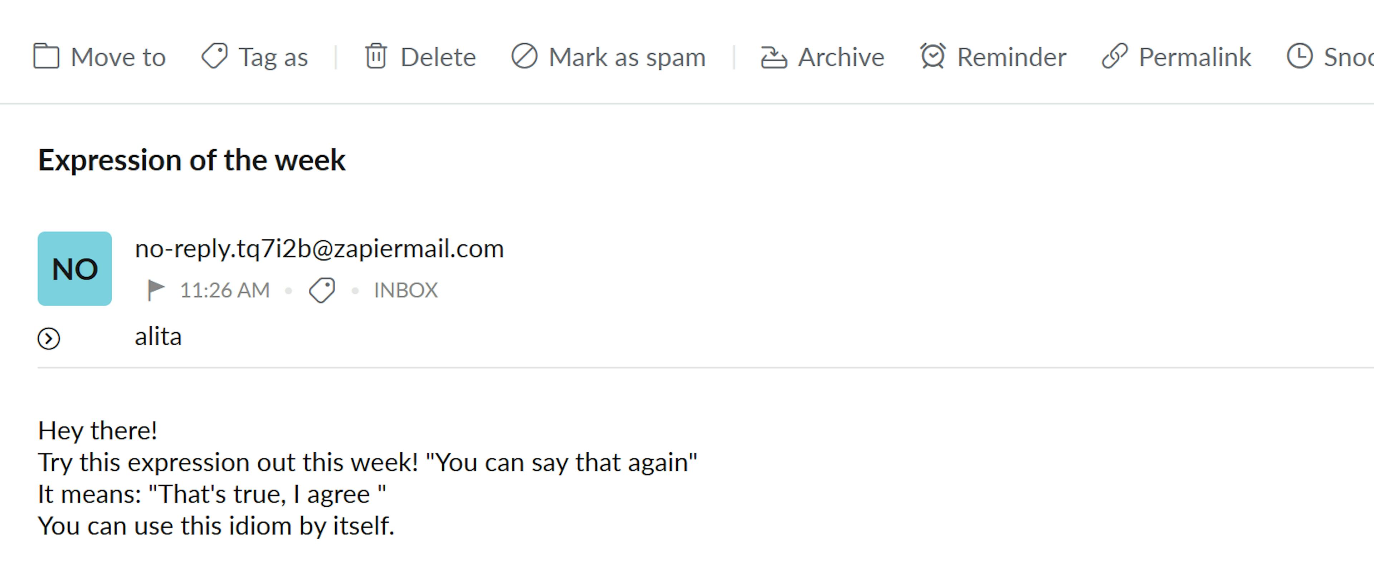The height and width of the screenshot is (569, 1374).
Task: Click the tag icon beside the timestamp
Action: (322, 291)
